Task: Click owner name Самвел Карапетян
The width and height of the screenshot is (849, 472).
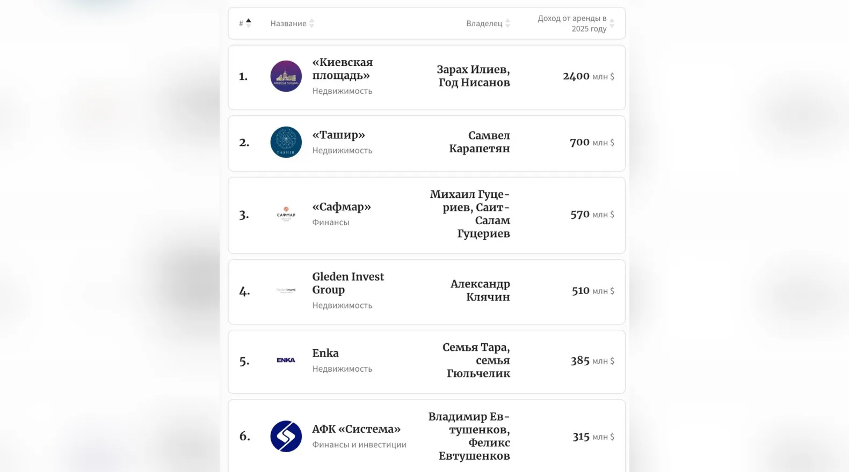Action: pos(480,142)
